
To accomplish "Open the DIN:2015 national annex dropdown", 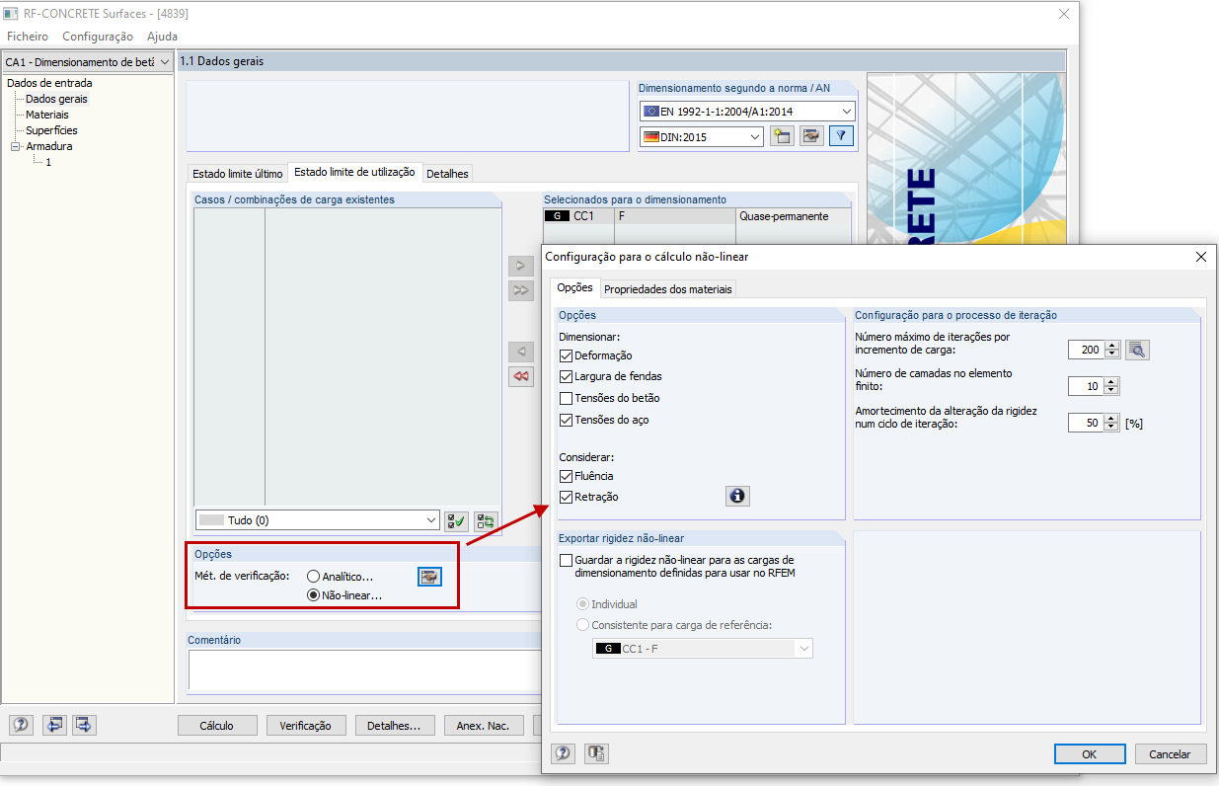I will click(x=755, y=137).
